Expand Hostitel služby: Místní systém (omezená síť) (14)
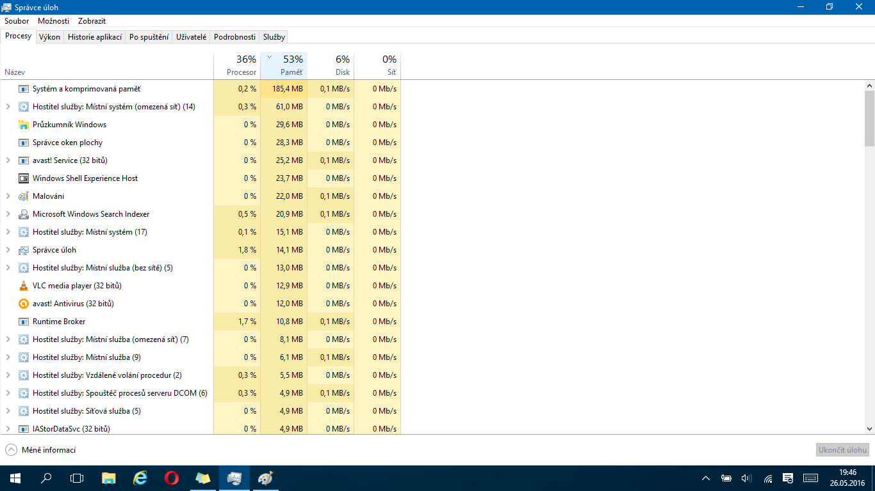The image size is (875, 491). (x=8, y=107)
